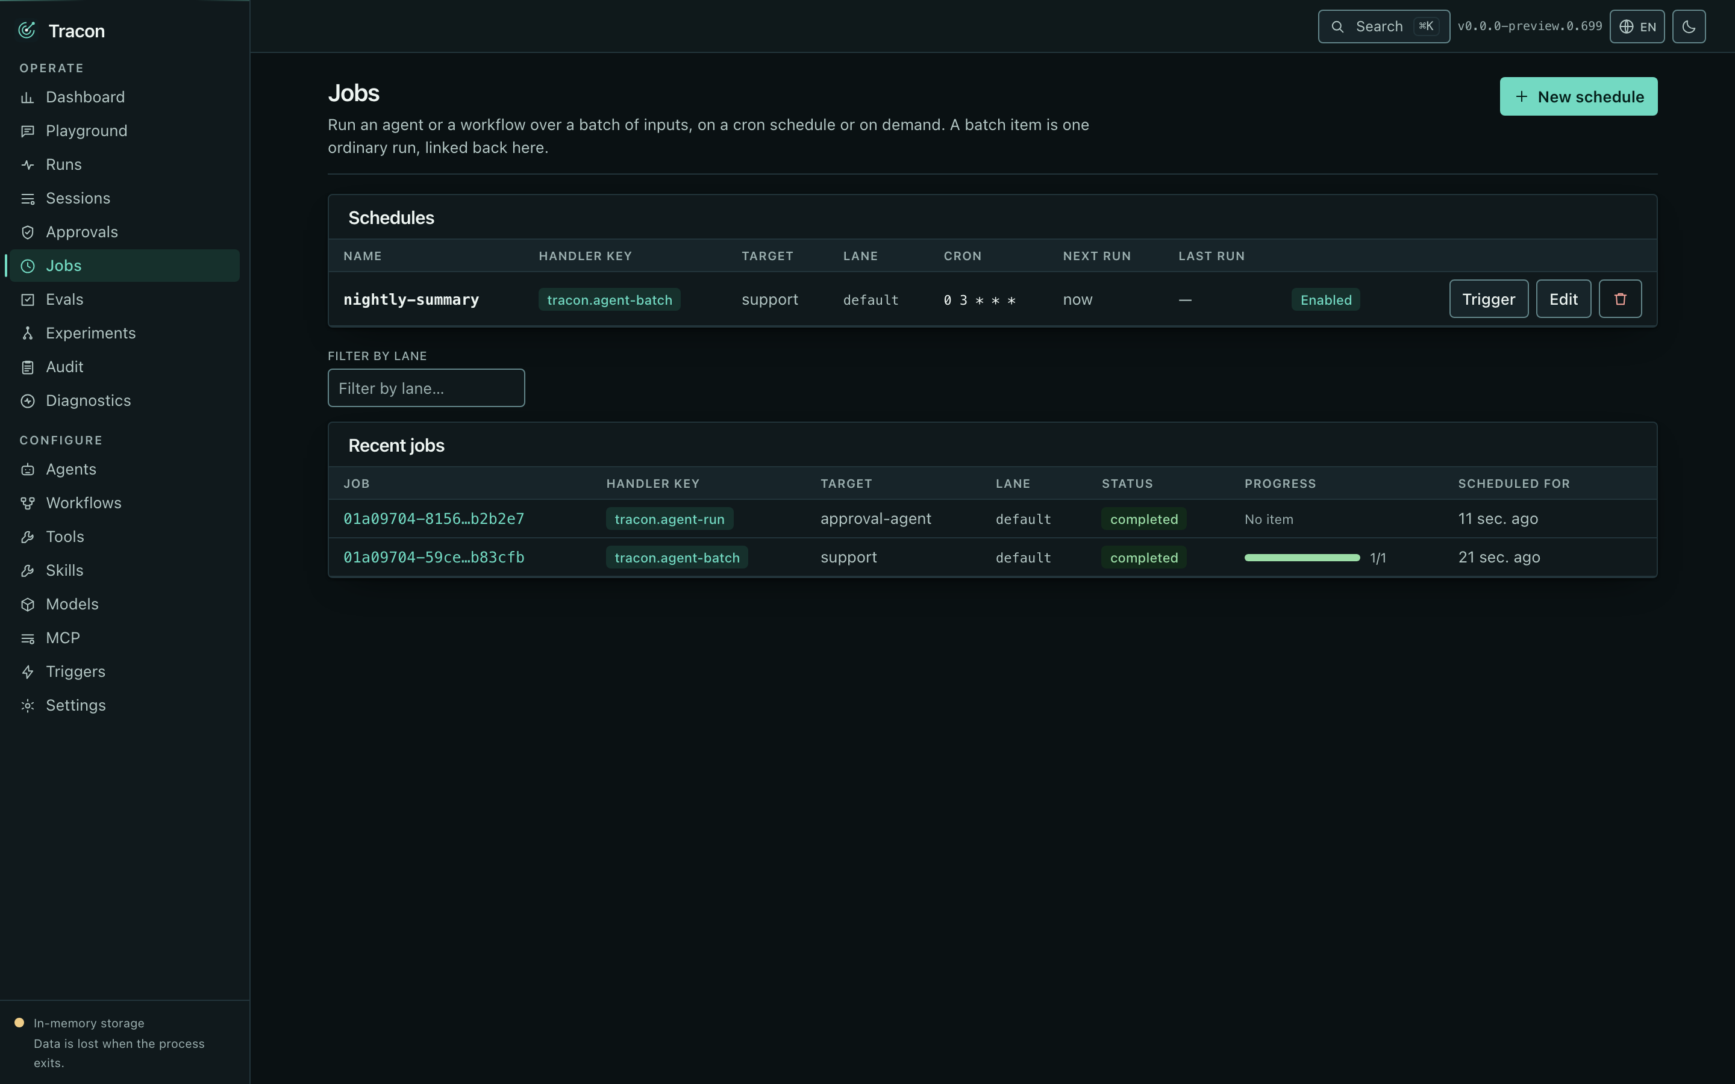Click the NAME column header in Schedules
The image size is (1735, 1084).
point(362,256)
